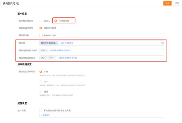The height and width of the screenshot is (123, 182).
Task: Click + 添加成员 link
Action: tap(45, 115)
